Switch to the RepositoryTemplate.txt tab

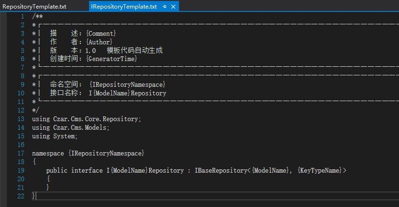click(34, 7)
